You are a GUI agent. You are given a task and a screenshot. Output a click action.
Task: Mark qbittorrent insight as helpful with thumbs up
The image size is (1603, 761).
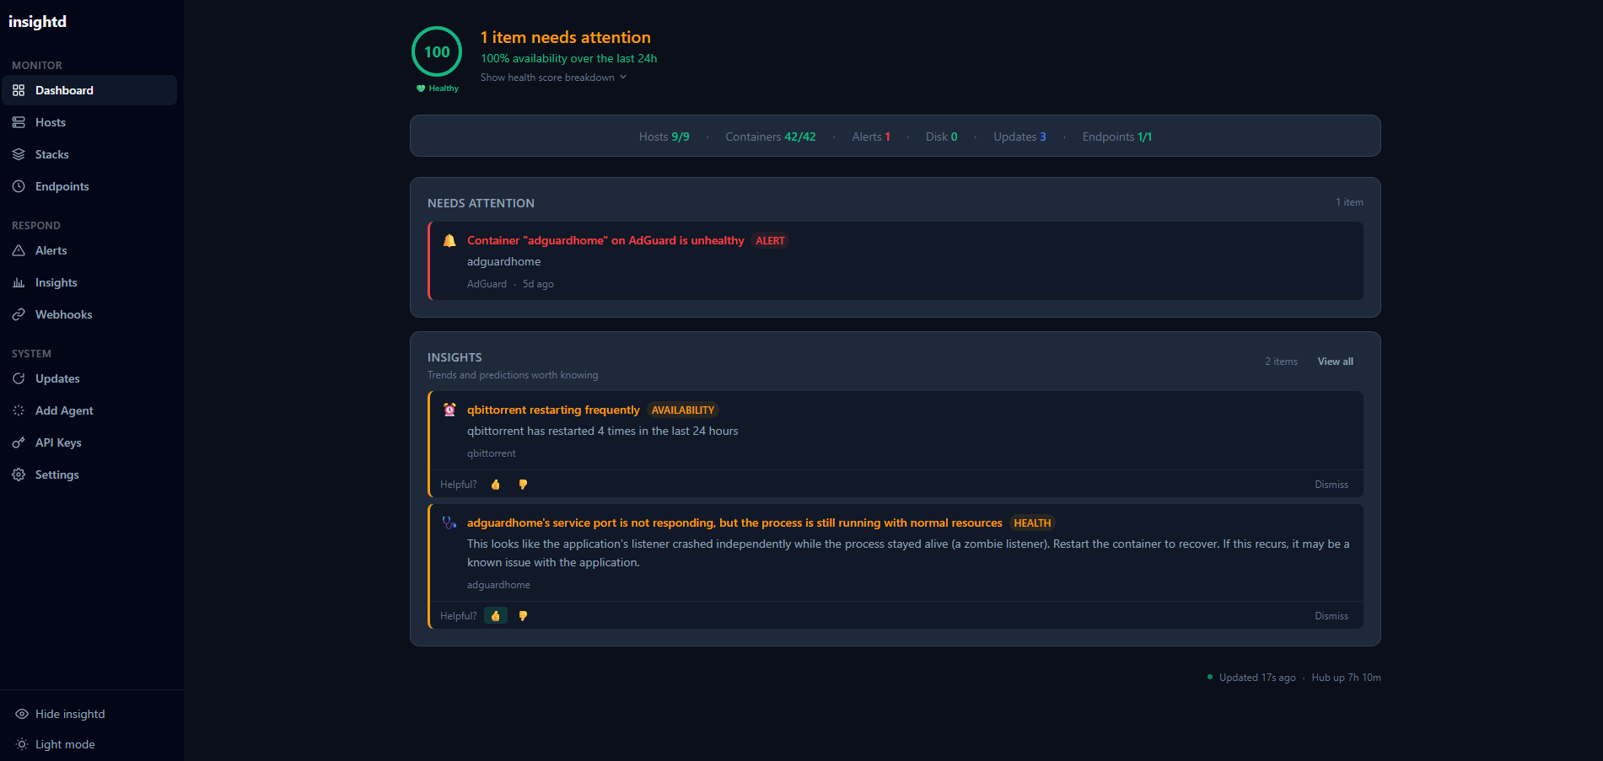pos(496,485)
